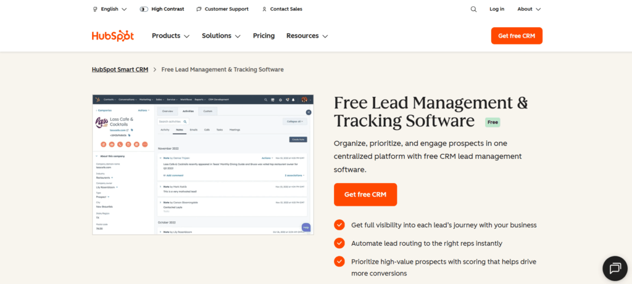The image size is (632, 284).
Task: Click the Contact Sales link text
Action: point(286,9)
